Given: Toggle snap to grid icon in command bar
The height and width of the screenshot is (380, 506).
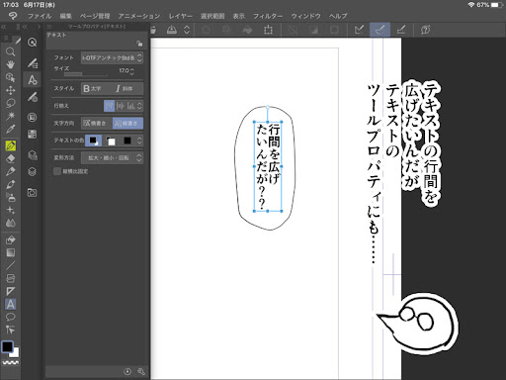Looking at the screenshot, I should [401, 30].
